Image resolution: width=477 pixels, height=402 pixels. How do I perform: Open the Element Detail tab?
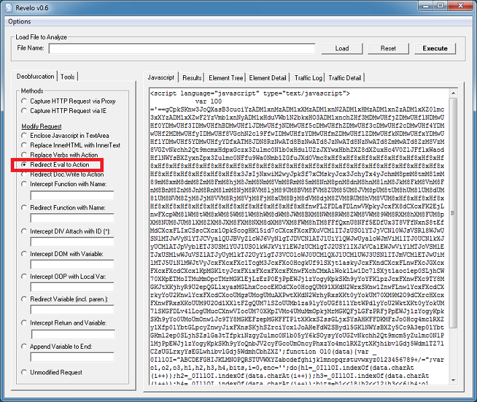[x=268, y=78]
